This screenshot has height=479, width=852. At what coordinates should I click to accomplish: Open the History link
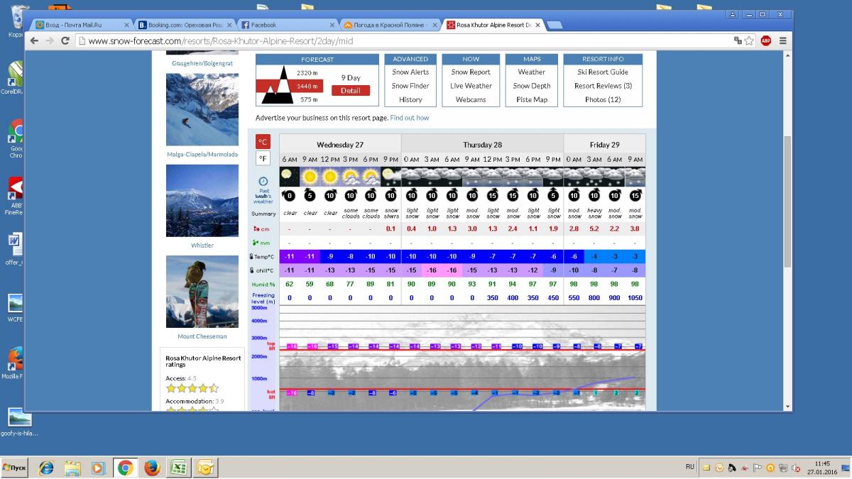point(410,99)
